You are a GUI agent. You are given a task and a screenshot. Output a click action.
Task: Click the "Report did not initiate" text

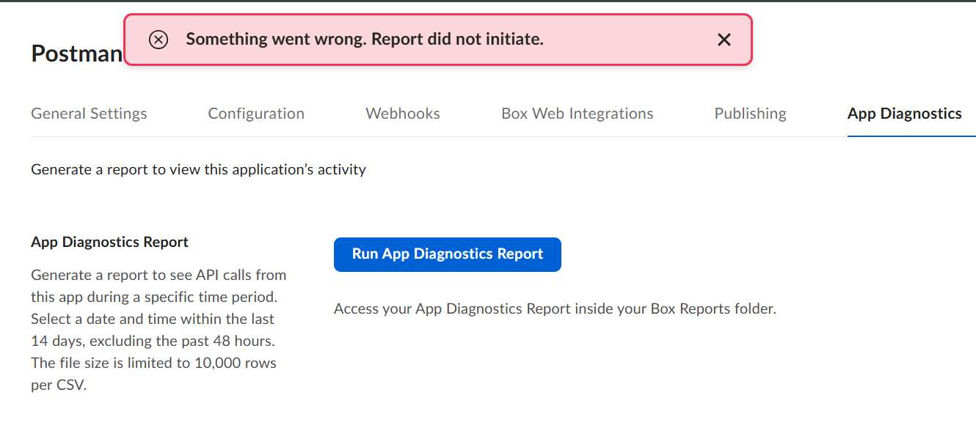(457, 40)
